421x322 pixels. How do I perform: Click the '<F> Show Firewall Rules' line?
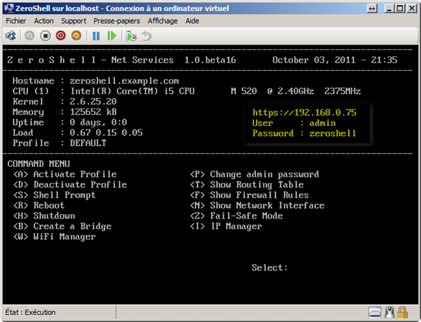pos(249,195)
